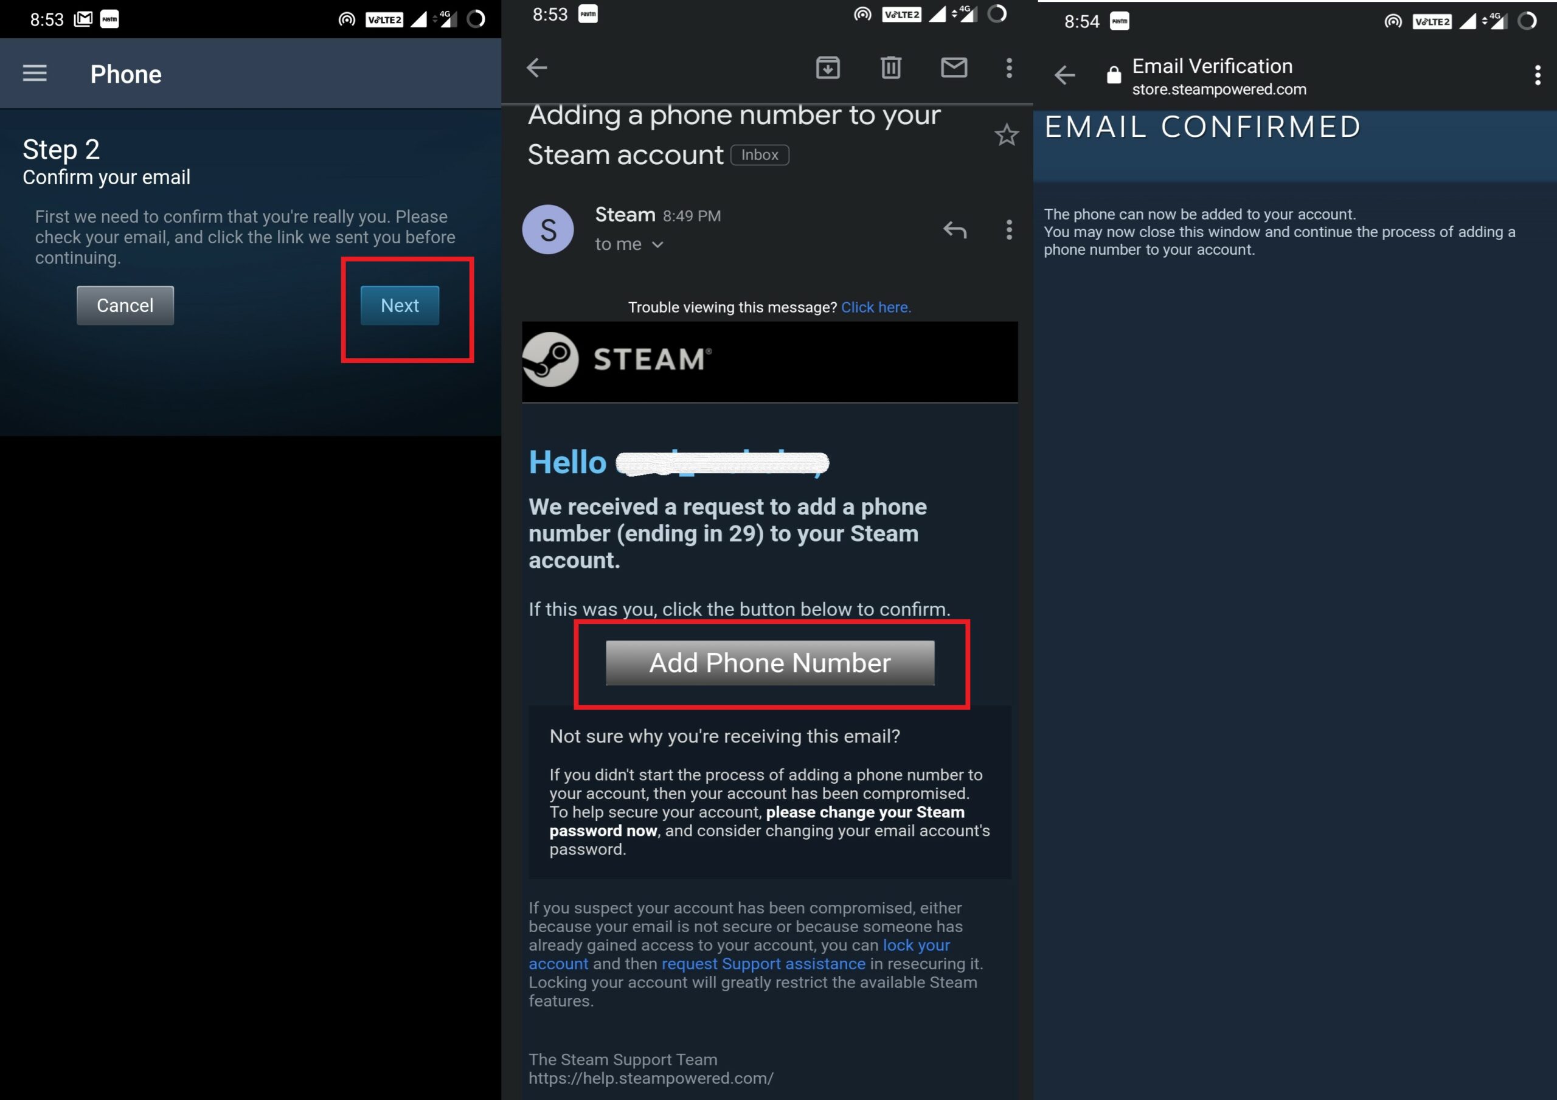Tap the Cancel button in phone setup step
The image size is (1557, 1100).
pos(125,305)
